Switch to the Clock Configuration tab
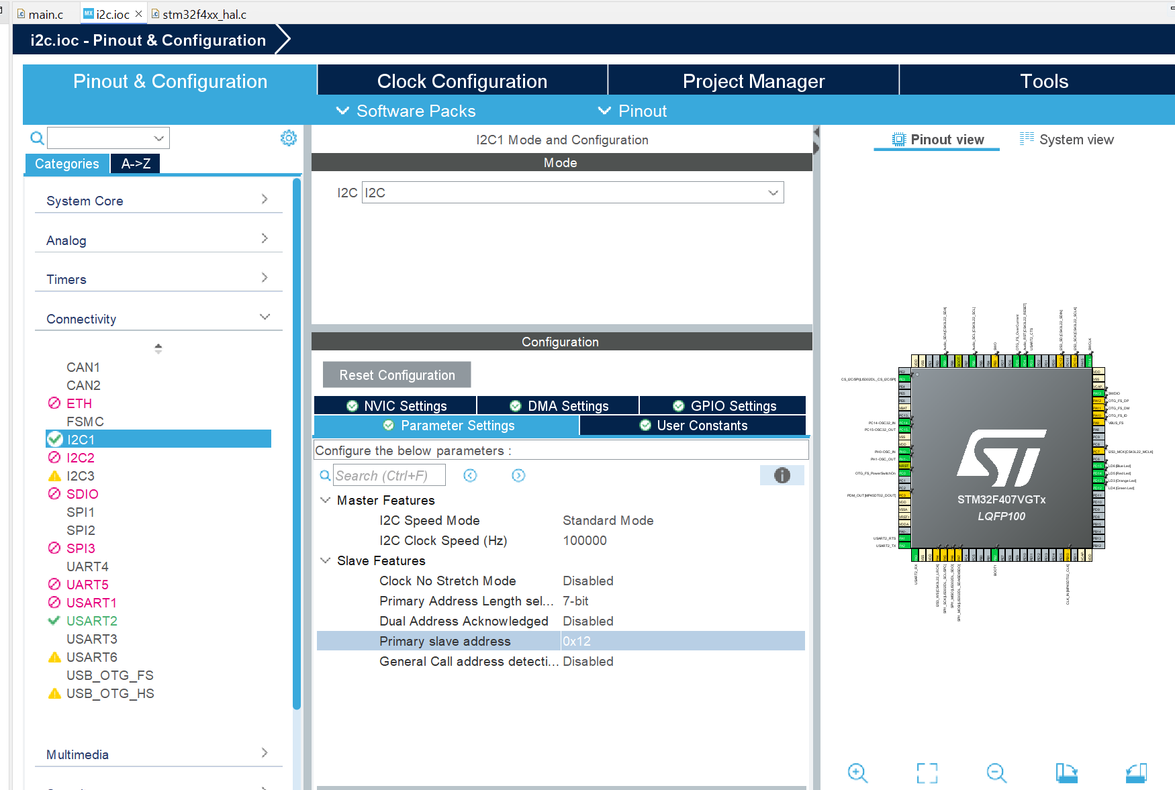Viewport: 1175px width, 790px height. pos(462,81)
